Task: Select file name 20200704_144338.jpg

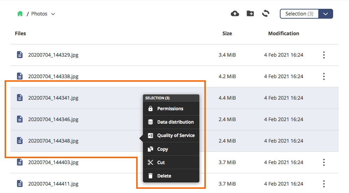Action: tap(53, 76)
